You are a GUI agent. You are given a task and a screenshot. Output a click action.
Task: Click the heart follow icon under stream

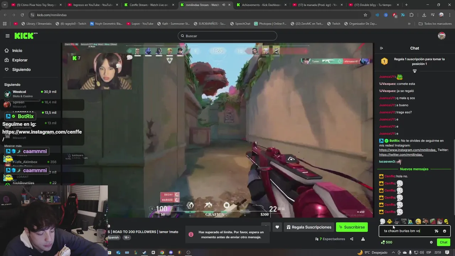tap(277, 227)
